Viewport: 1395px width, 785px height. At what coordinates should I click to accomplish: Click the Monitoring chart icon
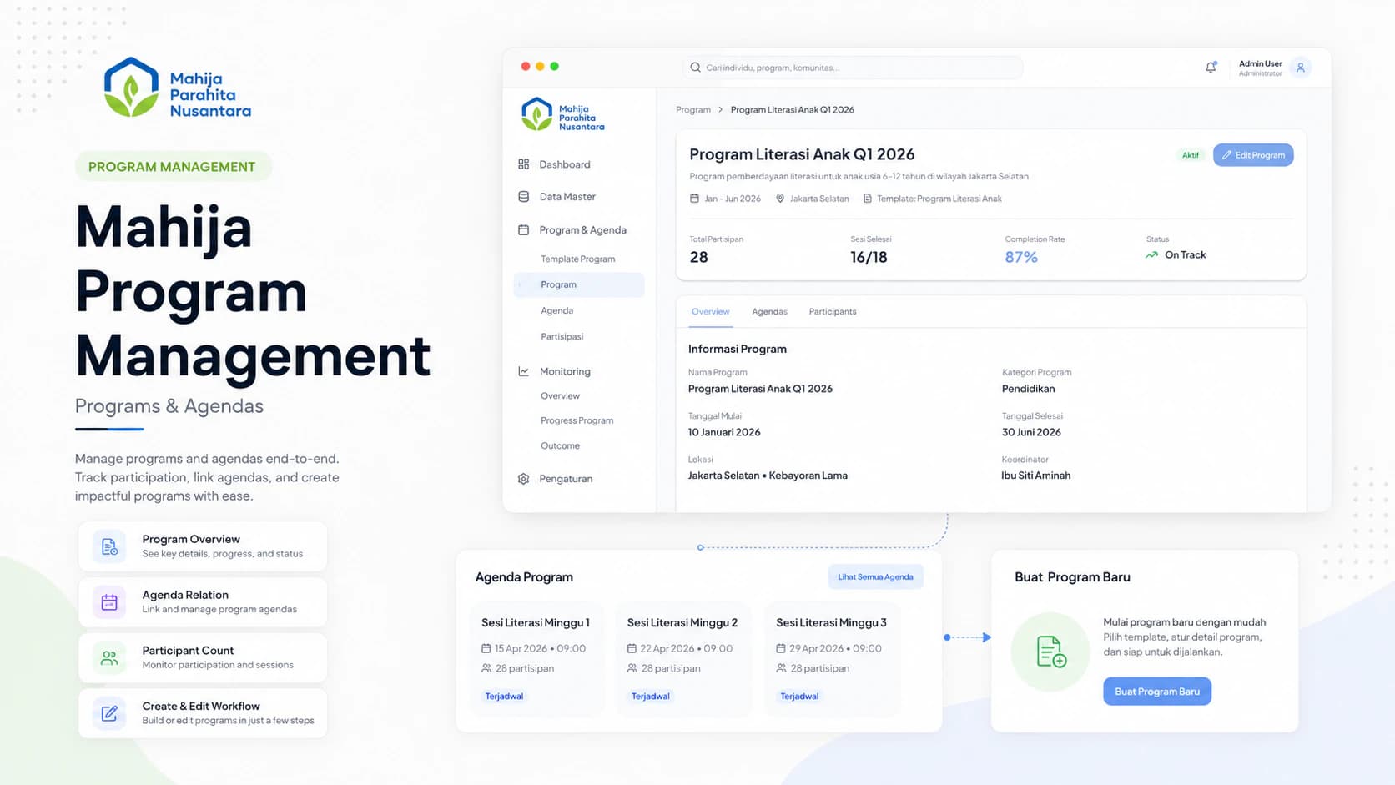coord(523,371)
